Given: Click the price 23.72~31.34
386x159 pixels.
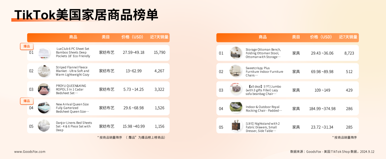Looking at the screenshot, I should [x=322, y=127].
